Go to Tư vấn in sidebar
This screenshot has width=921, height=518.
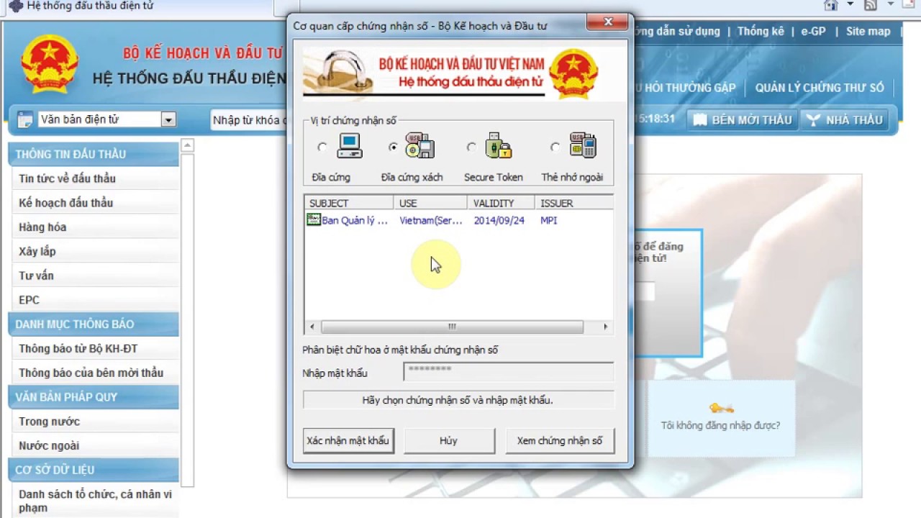tap(36, 276)
